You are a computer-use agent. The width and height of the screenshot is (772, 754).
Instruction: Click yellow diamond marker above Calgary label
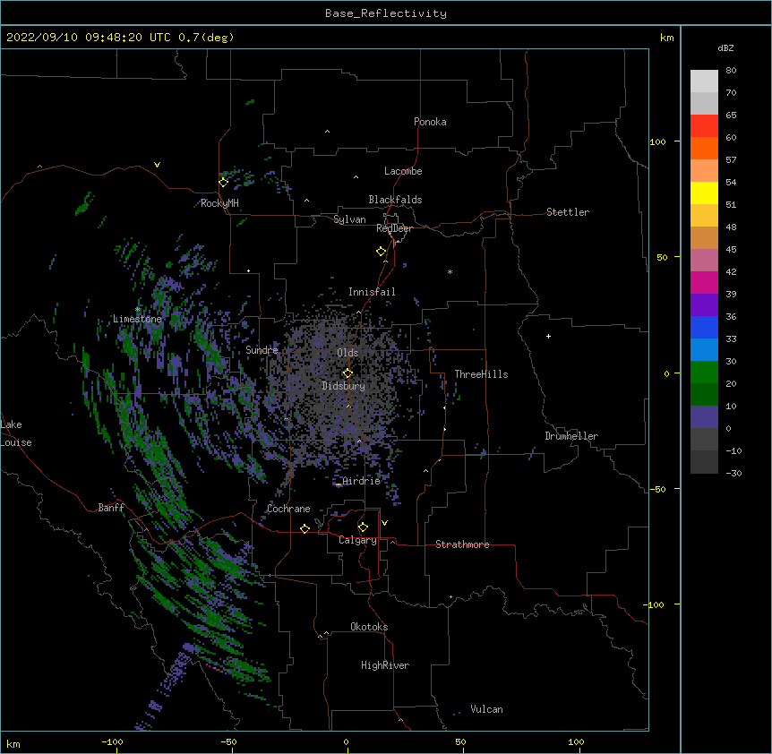pos(363,527)
